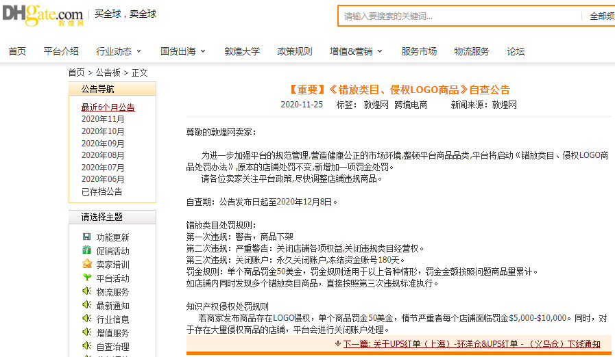Click the 敦煌网 tag link
This screenshot has height=357, width=615.
376,105
